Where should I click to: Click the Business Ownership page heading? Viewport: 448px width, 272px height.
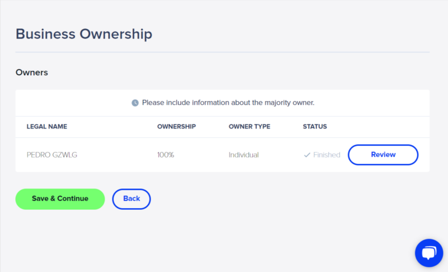[x=83, y=34]
